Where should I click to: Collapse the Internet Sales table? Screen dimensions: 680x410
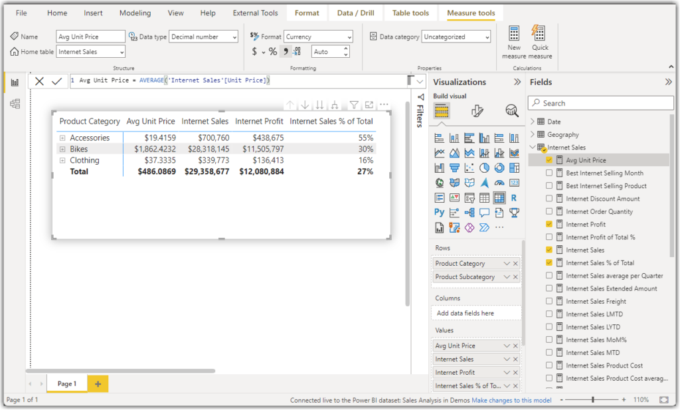click(x=533, y=147)
